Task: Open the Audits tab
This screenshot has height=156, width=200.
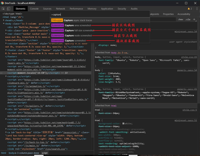Action: (x=134, y=9)
